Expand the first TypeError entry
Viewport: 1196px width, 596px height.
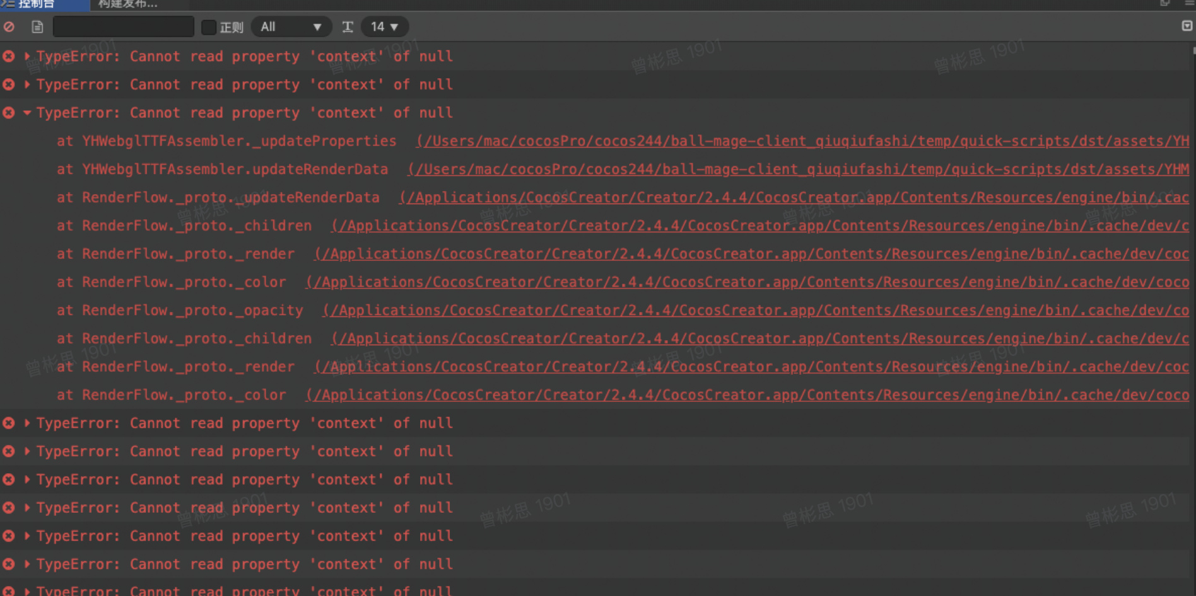click(27, 57)
